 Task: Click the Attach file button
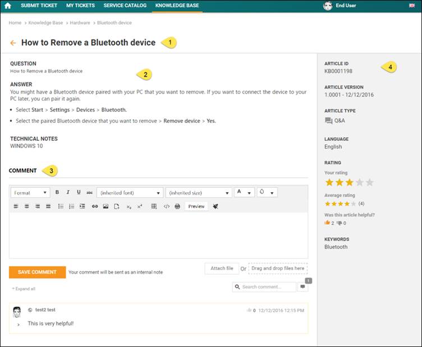coord(222,269)
